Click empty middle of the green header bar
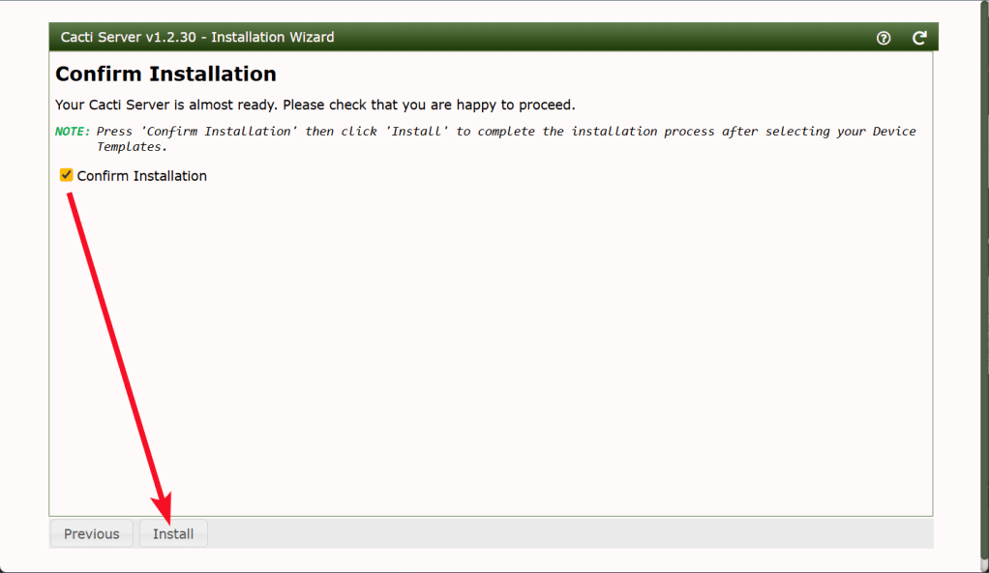 tap(600, 38)
